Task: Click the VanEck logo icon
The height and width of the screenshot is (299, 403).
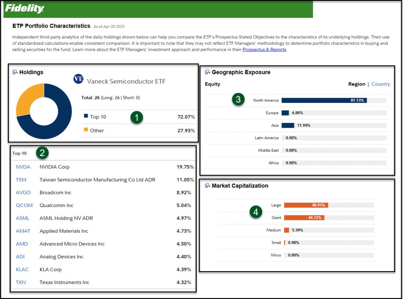Action: 78,79
